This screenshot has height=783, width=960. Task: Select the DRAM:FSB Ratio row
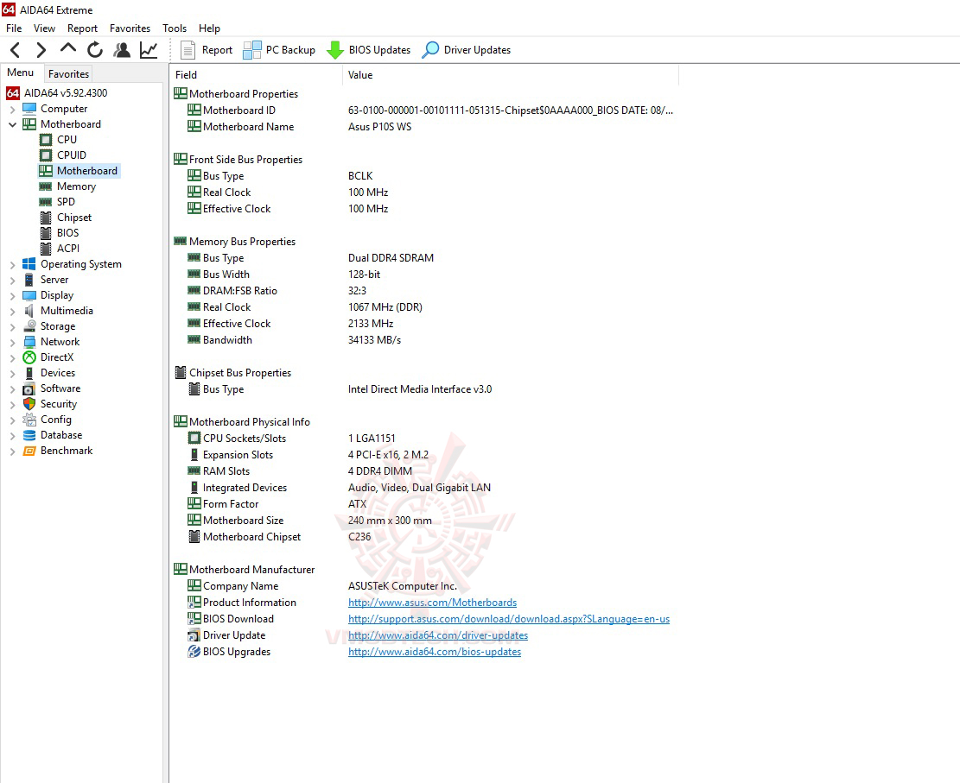(x=423, y=291)
